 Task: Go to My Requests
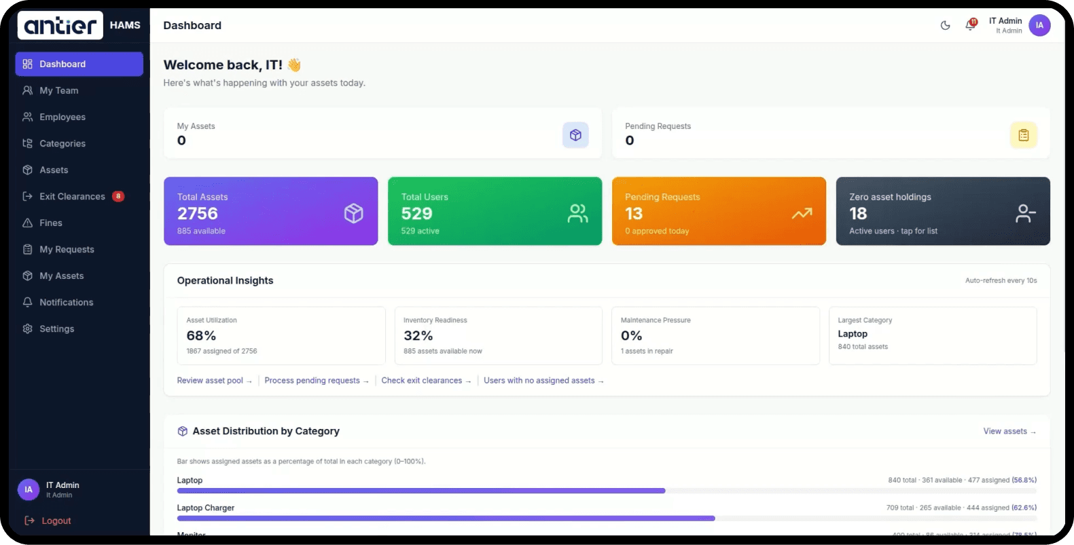tap(79, 249)
